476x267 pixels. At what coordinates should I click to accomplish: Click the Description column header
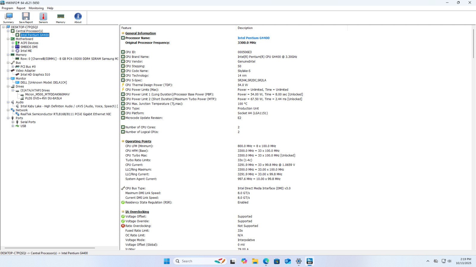(x=292, y=28)
